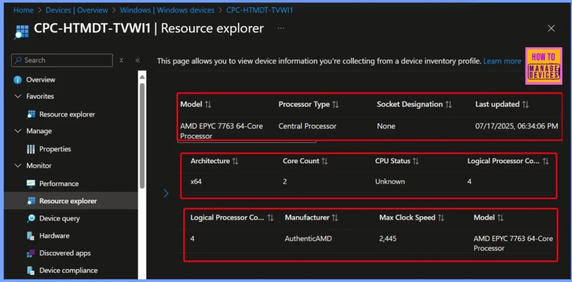The height and width of the screenshot is (282, 572).
Task: Click the Discovered apps icon
Action: tap(31, 253)
